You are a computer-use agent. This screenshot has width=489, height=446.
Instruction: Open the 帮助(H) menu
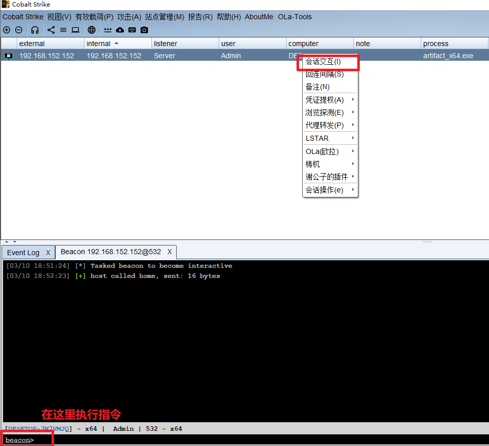point(229,17)
